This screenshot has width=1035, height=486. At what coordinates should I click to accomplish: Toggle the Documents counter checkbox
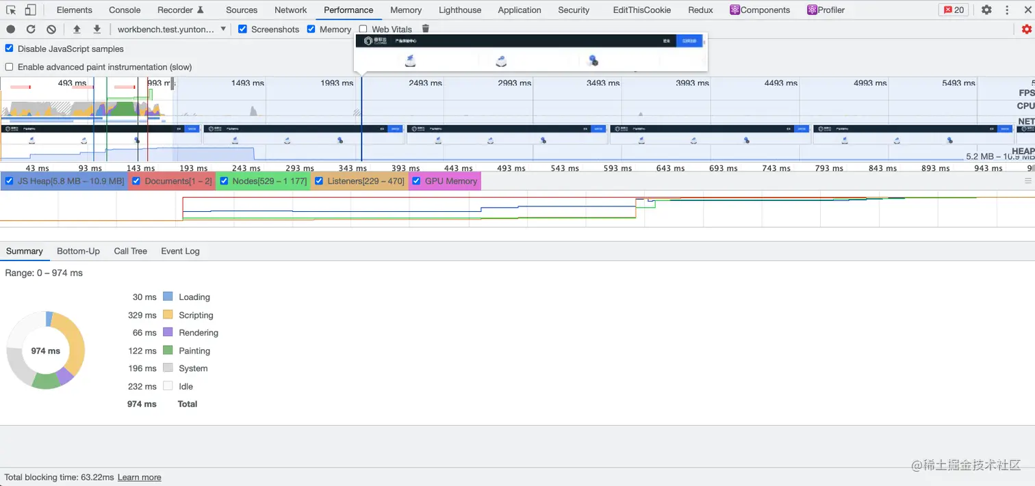click(x=136, y=181)
